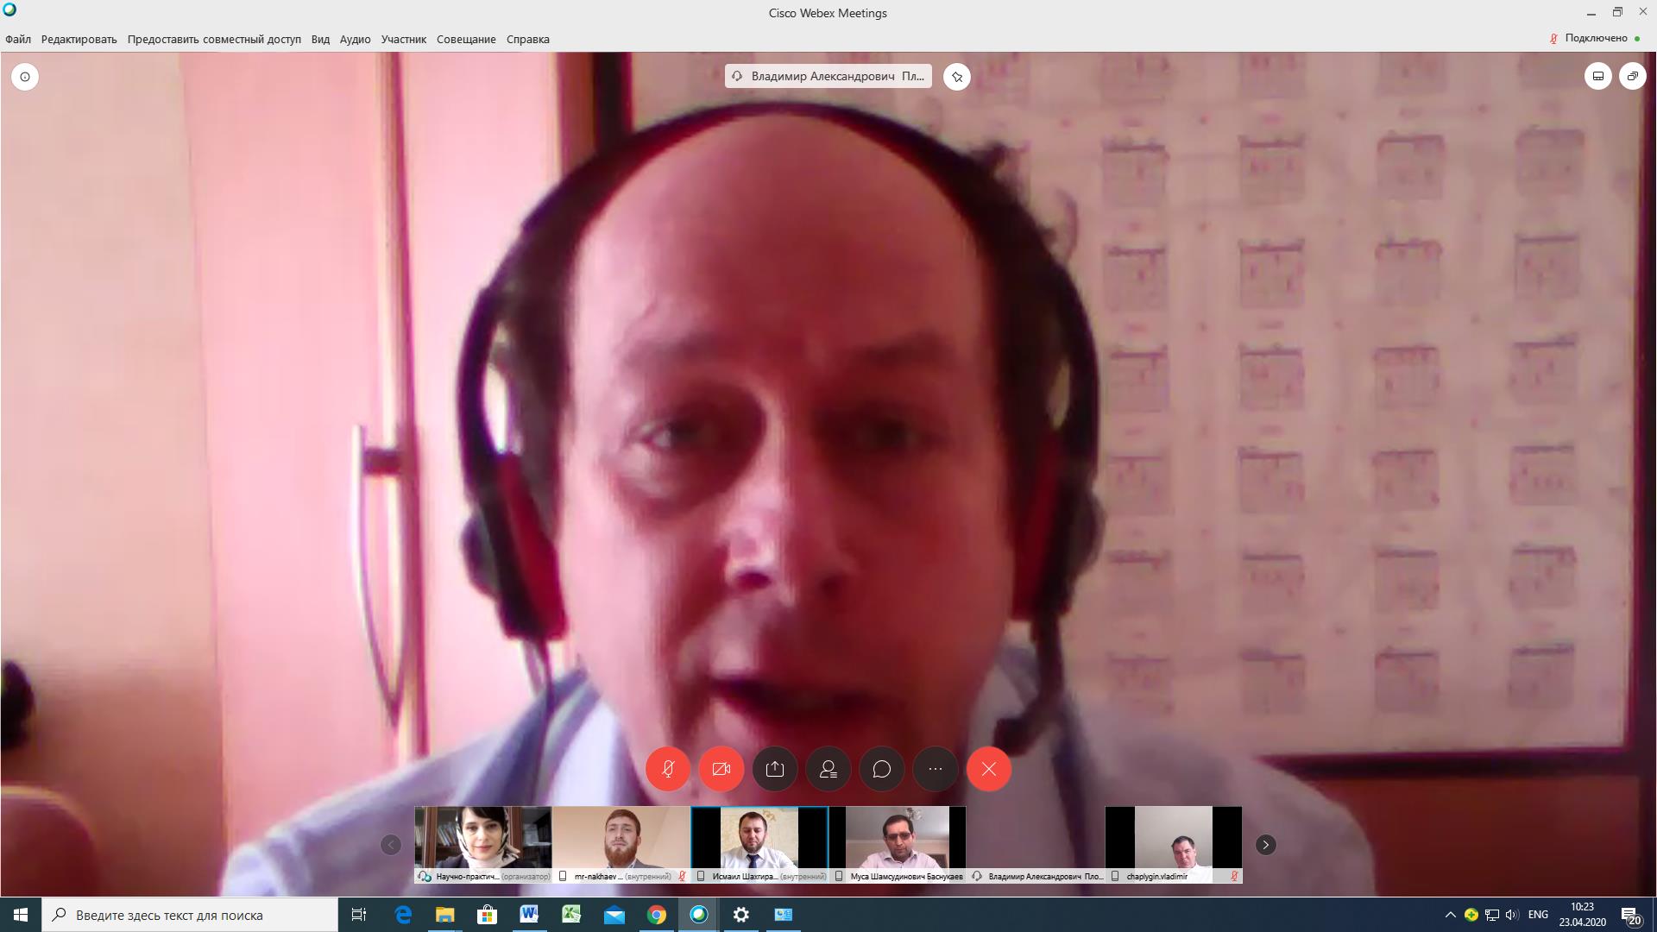Select Владимир Александрович Пло... thumbnail
The image size is (1657, 932).
pyautogui.click(x=1036, y=845)
